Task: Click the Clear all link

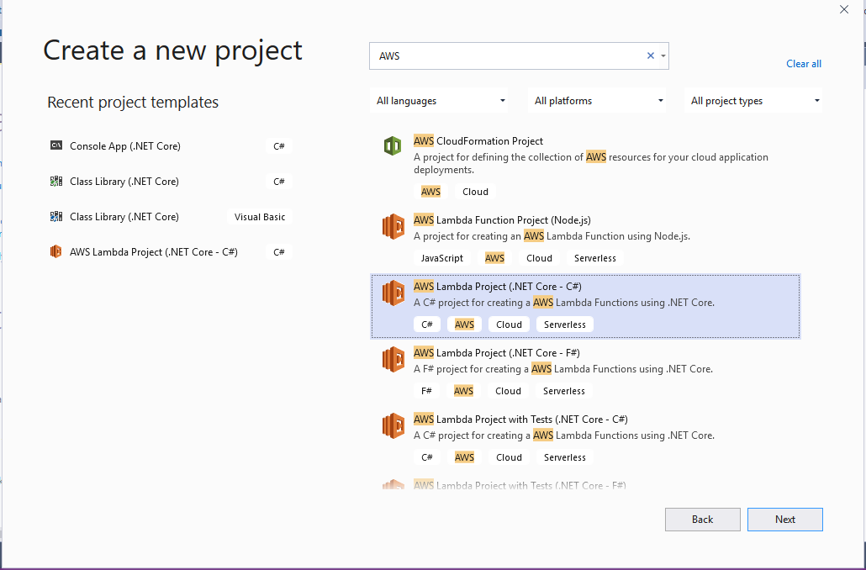Action: [803, 64]
